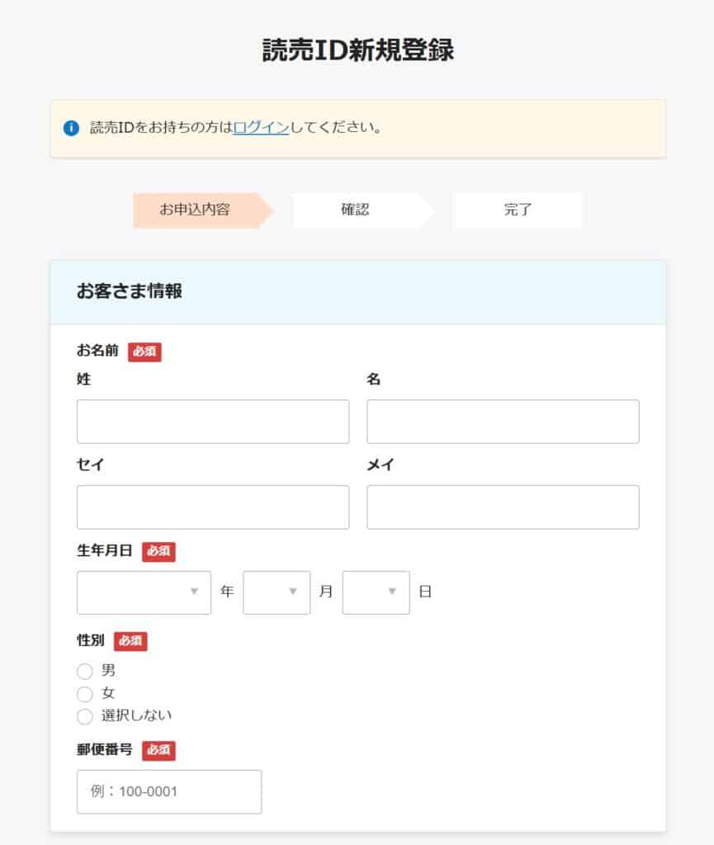Open the birth year (年) dropdown

[144, 592]
